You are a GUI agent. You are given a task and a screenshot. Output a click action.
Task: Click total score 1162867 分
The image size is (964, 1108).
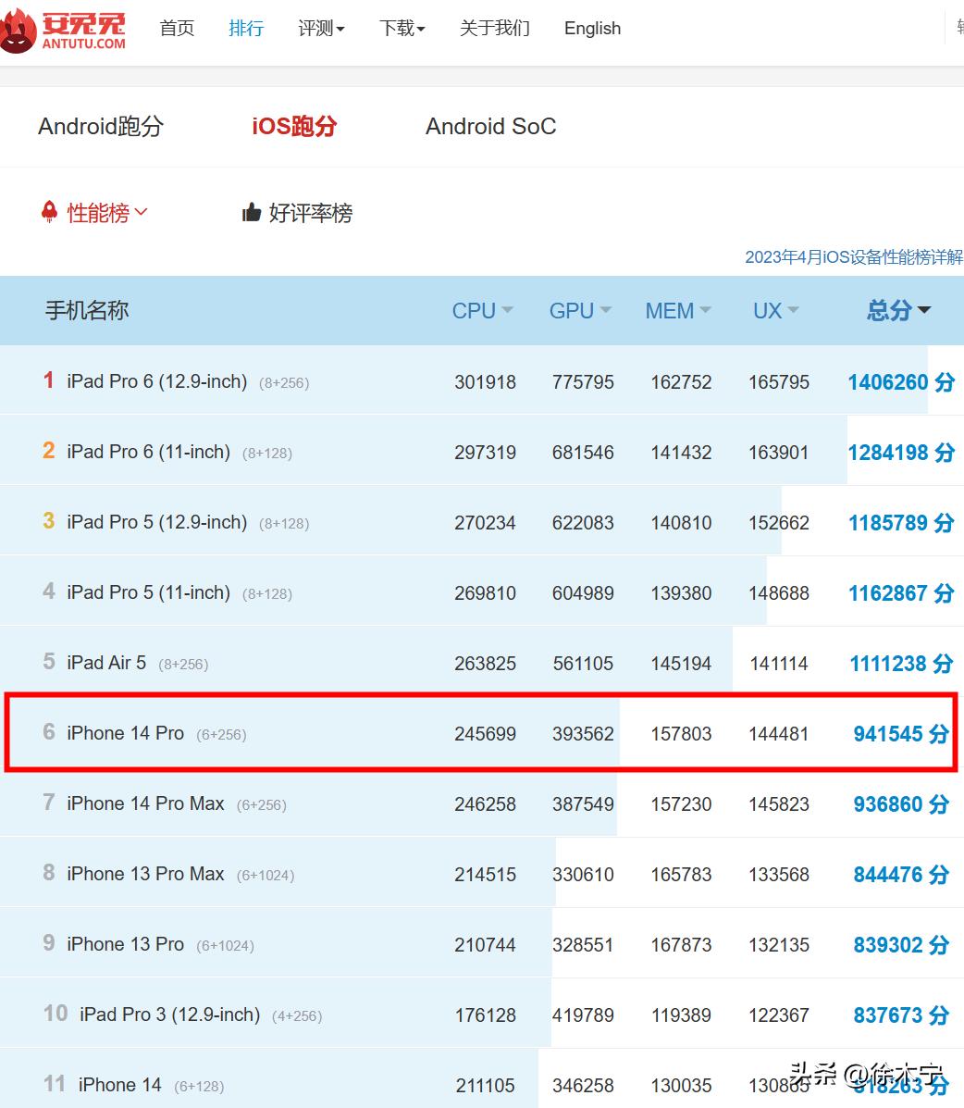901,592
